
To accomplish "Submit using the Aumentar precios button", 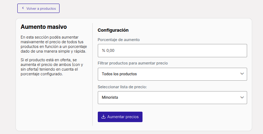I will pyautogui.click(x=120, y=117).
